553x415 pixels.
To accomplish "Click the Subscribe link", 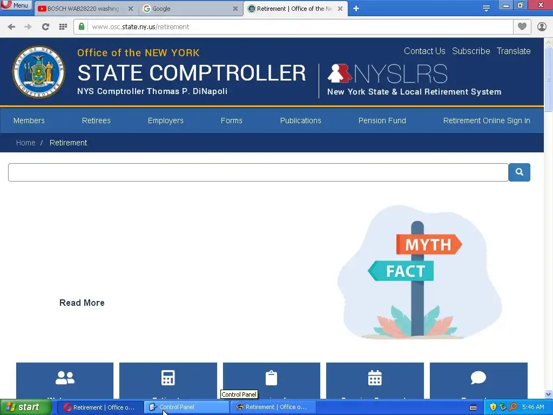I will click(x=471, y=51).
